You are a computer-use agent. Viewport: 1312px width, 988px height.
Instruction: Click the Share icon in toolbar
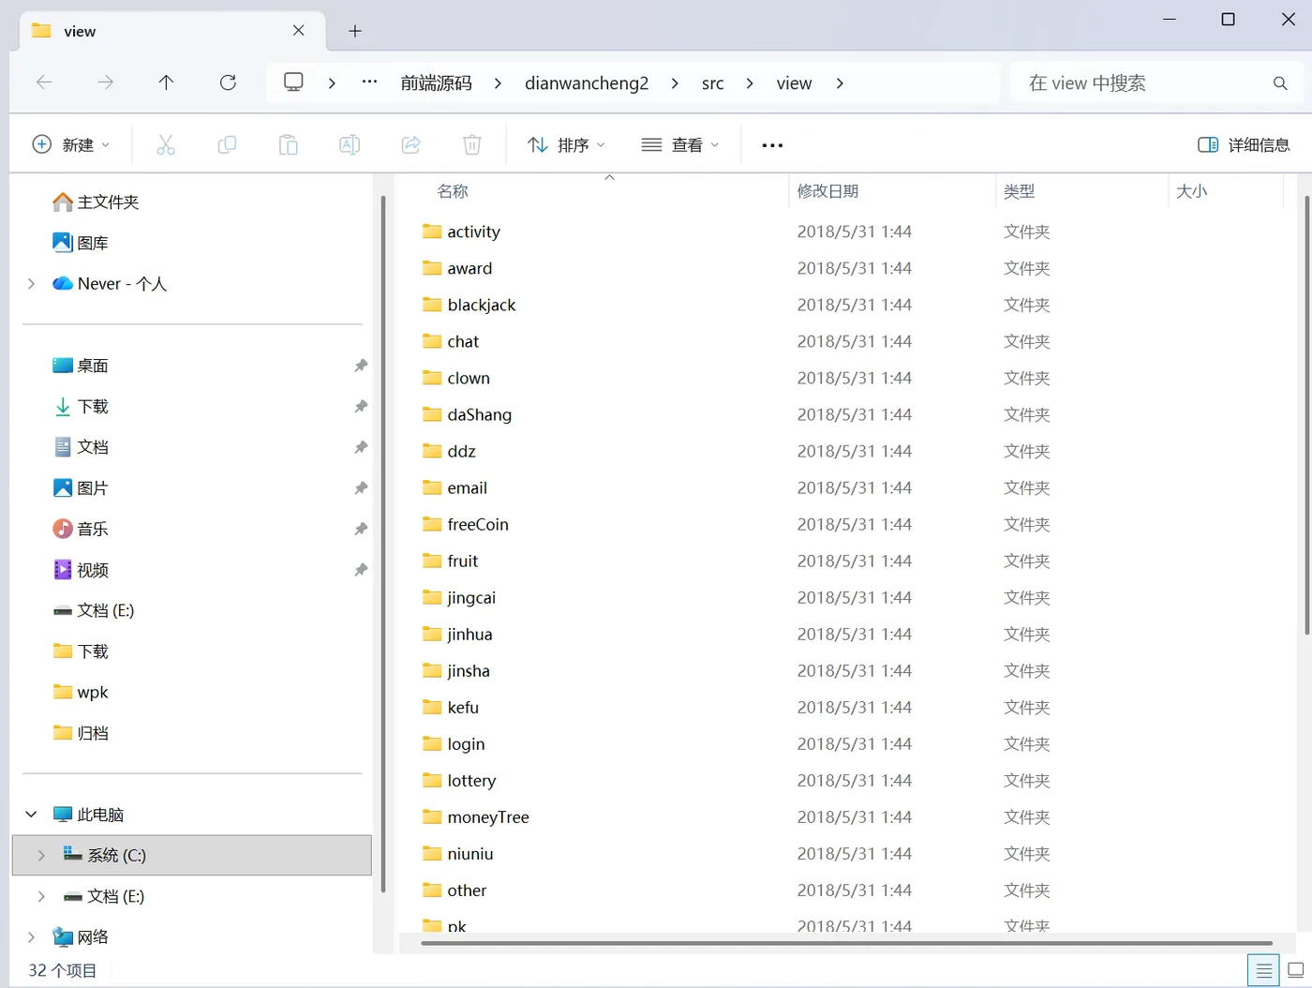410,144
